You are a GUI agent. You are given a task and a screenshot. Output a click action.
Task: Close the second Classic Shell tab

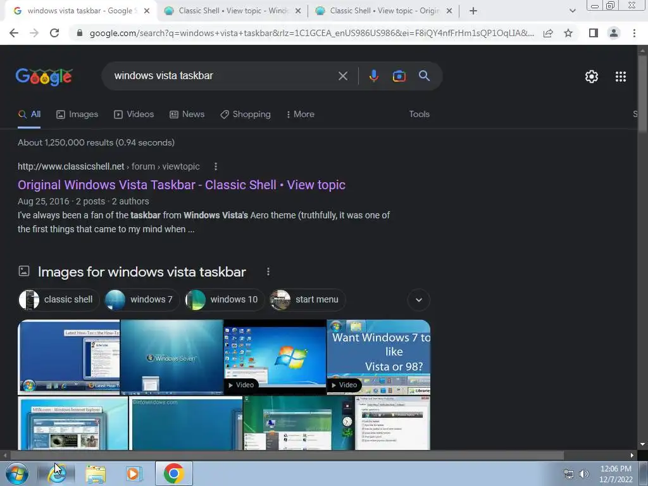pos(298,11)
